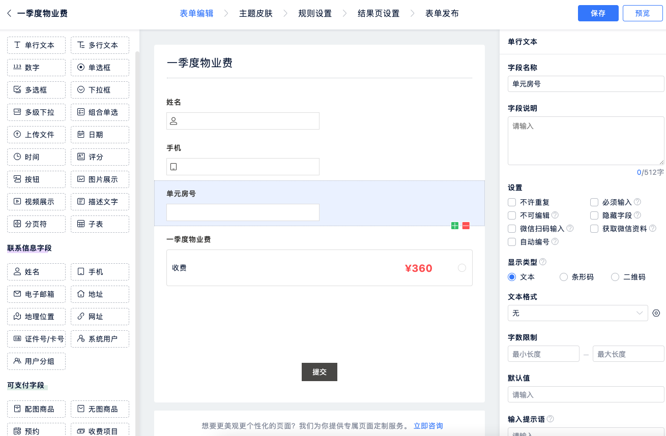Viewport: 666px width, 436px height.
Task: Expand the 文本格式 dropdown
Action: (577, 313)
